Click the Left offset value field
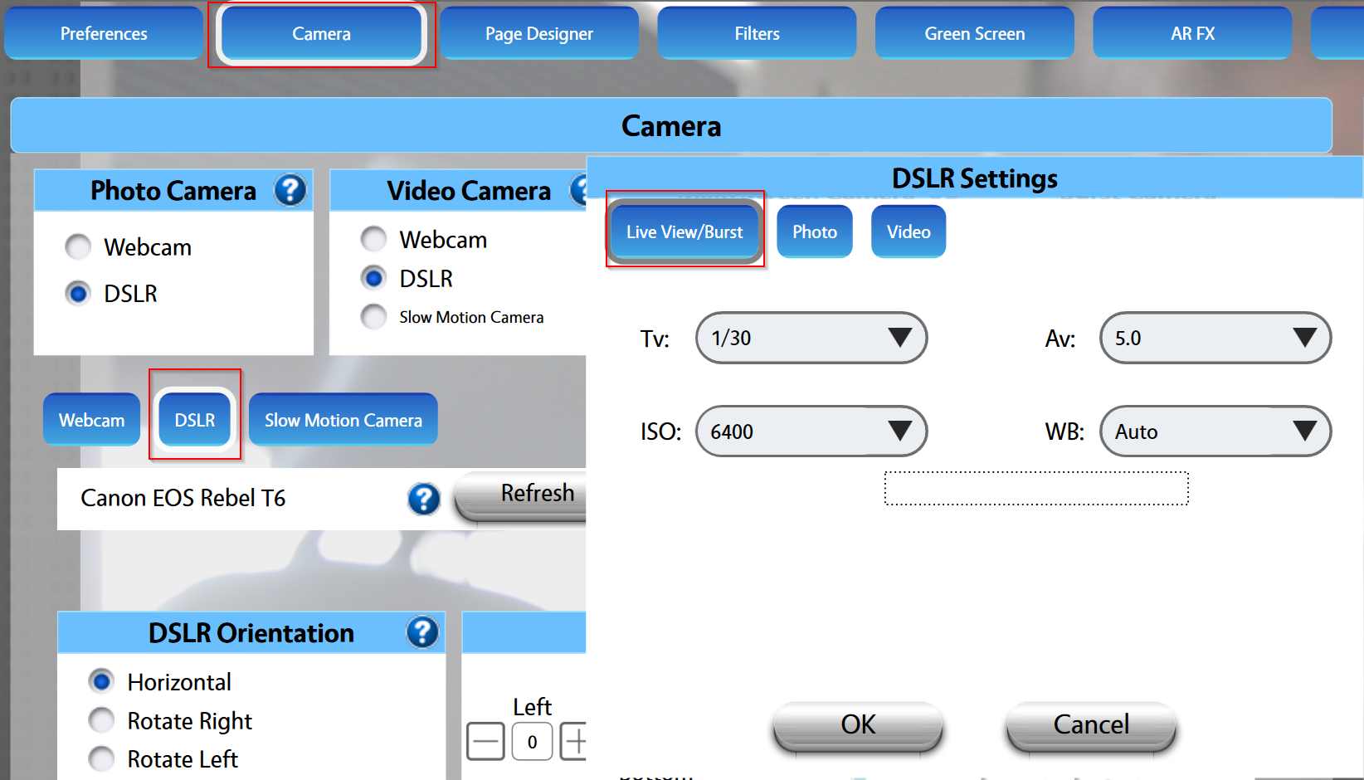The width and height of the screenshot is (1364, 780). pos(532,742)
